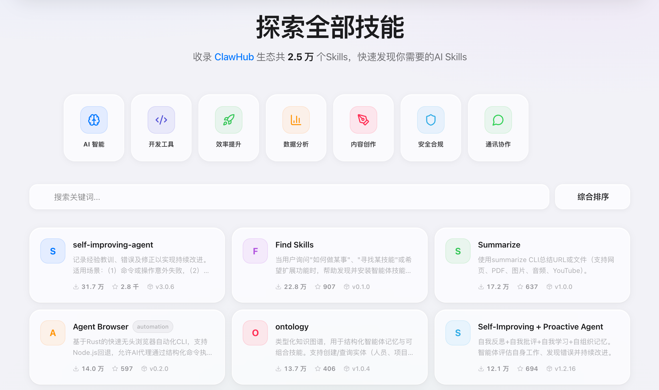The image size is (659, 390).
Task: Follow the ClawHub link in subtitle
Action: (x=234, y=57)
